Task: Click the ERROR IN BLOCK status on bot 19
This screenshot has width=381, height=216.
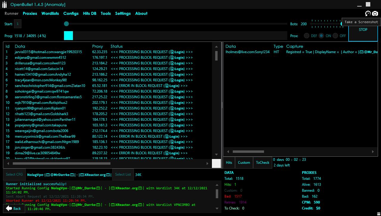Action: click(x=149, y=153)
